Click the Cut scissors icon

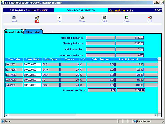tap(59, 18)
